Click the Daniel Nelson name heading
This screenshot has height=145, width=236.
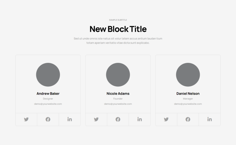point(188,94)
